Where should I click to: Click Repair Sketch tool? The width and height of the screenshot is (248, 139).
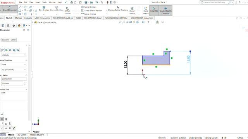tap(132, 10)
